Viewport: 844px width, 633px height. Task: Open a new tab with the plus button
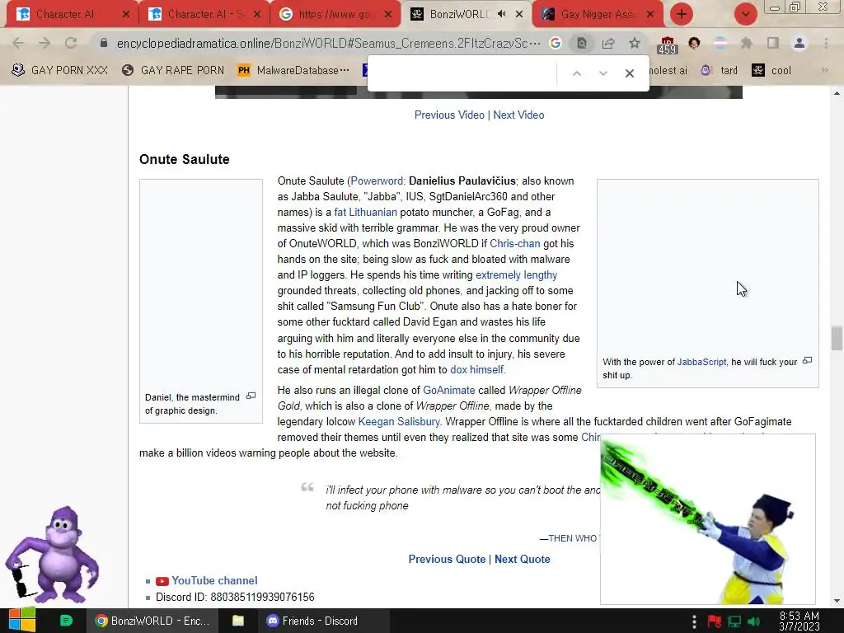coord(682,14)
